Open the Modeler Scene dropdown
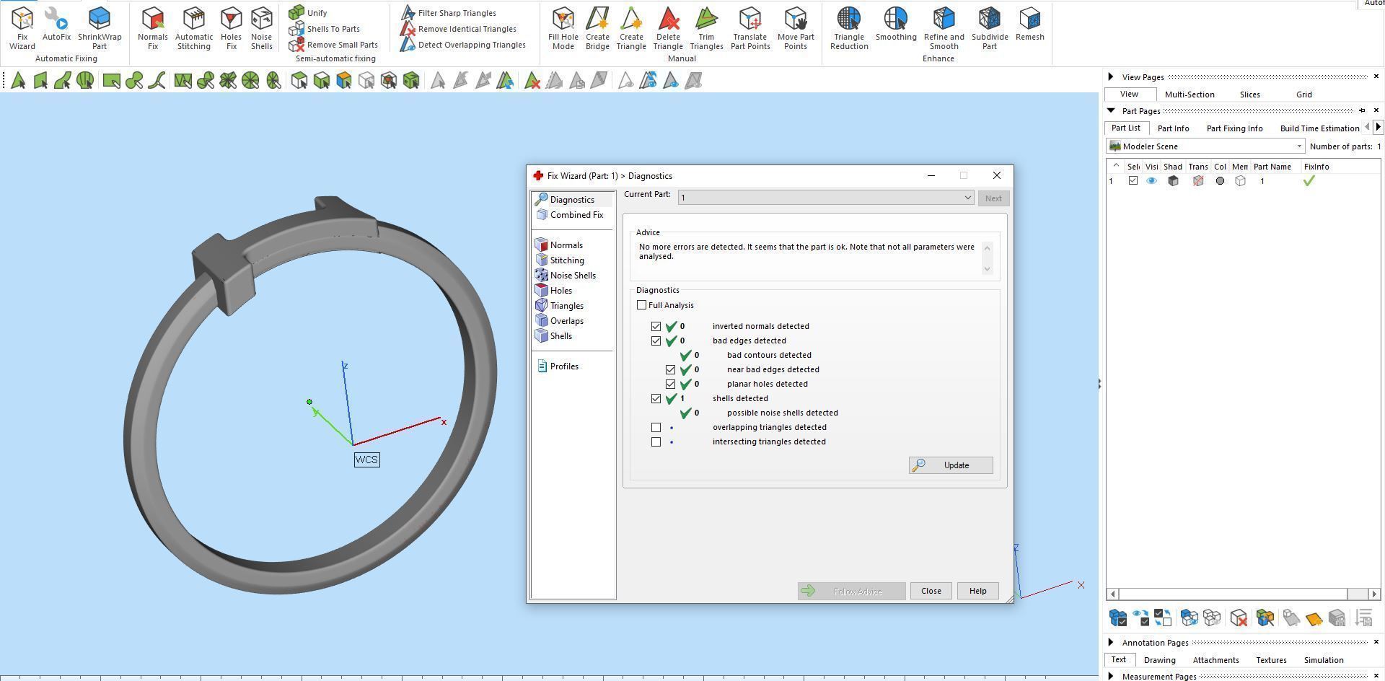The image size is (1385, 681). pos(1207,146)
